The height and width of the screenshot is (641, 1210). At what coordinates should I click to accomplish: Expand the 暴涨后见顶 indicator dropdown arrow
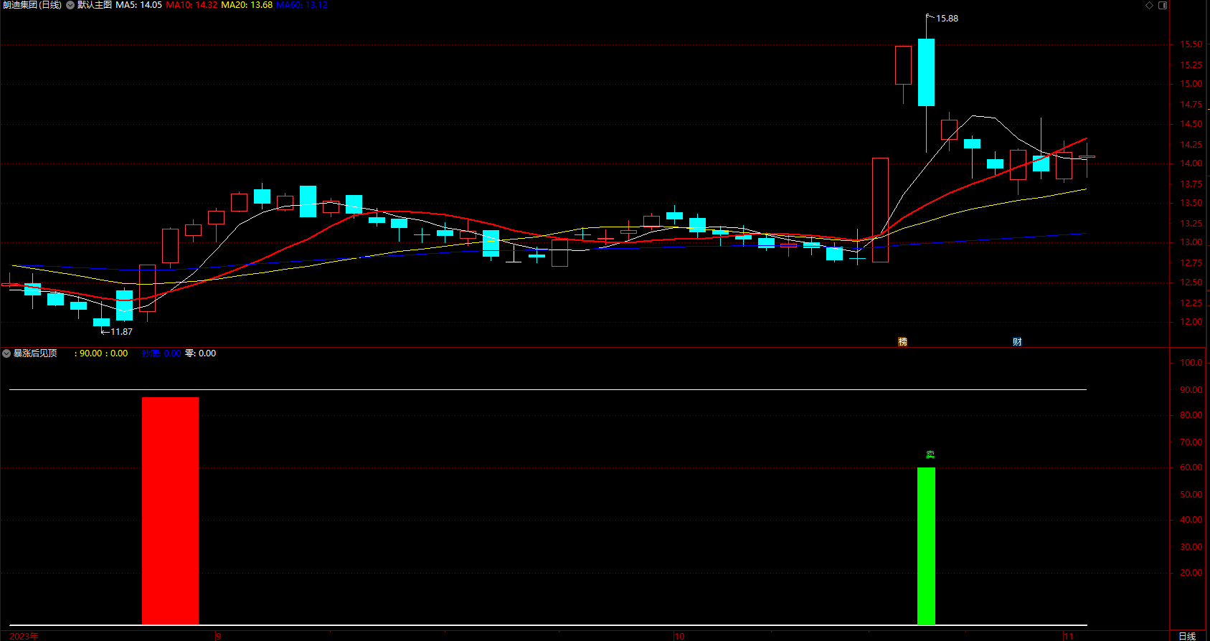(x=6, y=353)
